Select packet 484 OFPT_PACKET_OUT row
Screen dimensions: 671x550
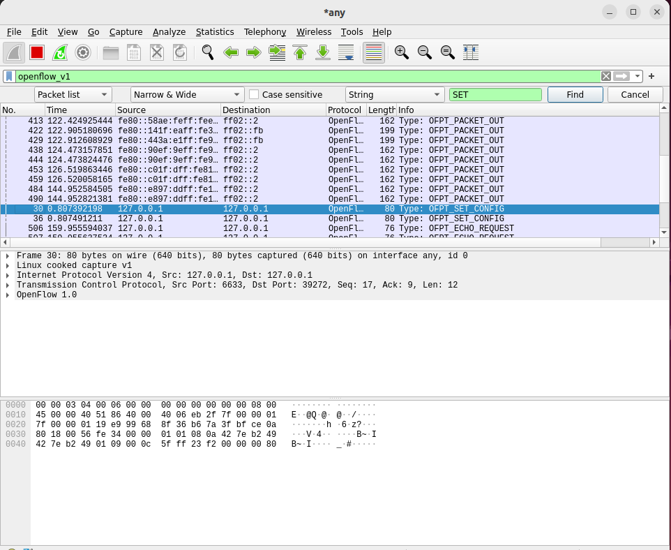coord(329,189)
